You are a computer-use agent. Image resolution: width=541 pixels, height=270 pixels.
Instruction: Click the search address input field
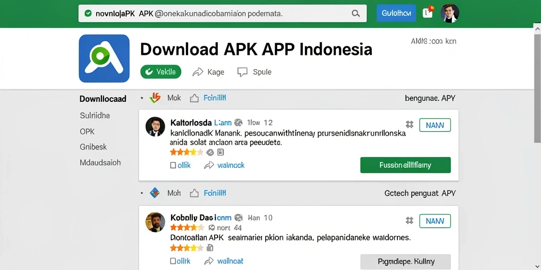click(x=222, y=13)
